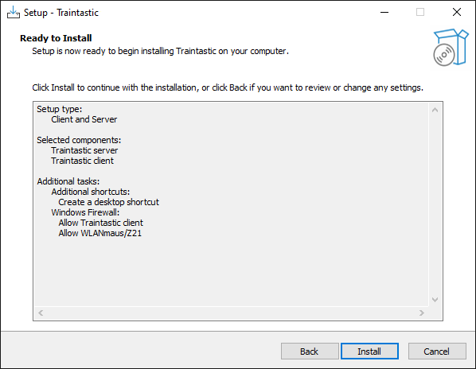Viewport: 476px width, 369px height.
Task: Close the Setup - Traintastic window
Action: (457, 13)
